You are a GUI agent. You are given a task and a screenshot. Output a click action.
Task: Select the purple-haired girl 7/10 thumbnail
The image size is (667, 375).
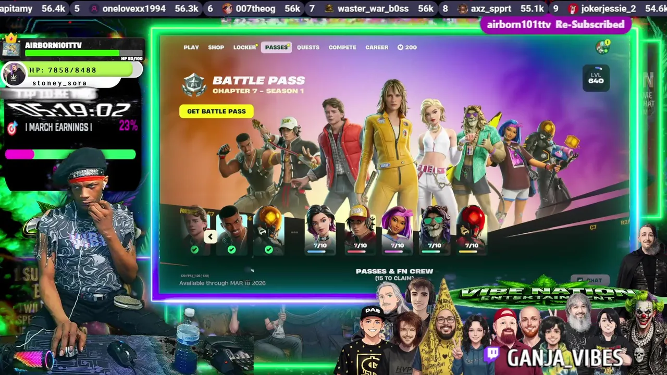coord(397,229)
